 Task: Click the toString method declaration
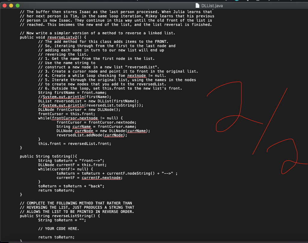[x=48, y=156]
